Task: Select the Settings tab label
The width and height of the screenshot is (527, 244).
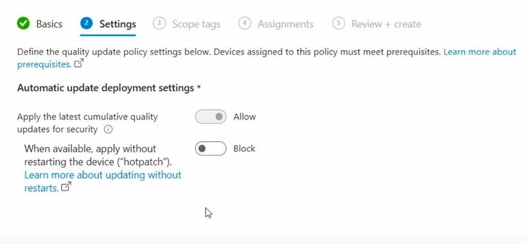Action: [118, 24]
